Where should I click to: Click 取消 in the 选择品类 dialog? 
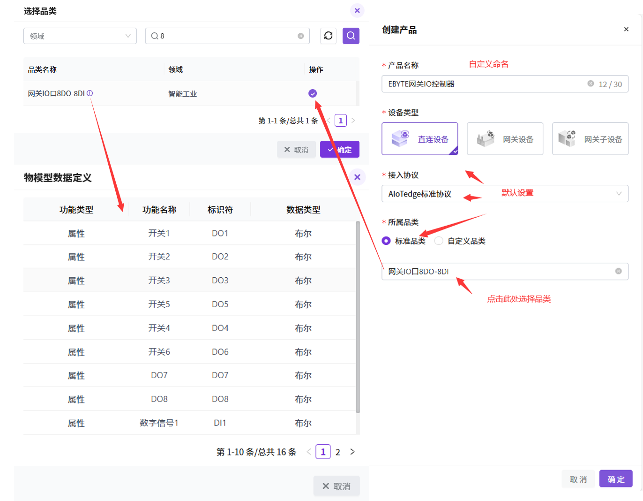point(296,150)
